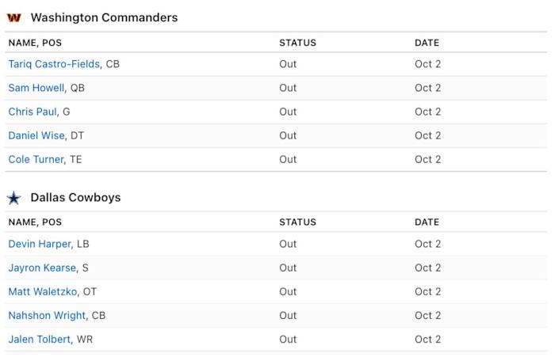
Task: Click DATE column header in Commanders table
Action: (427, 43)
